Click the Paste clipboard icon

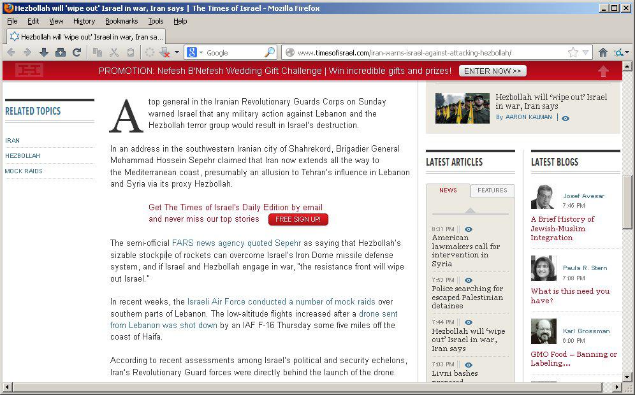click(x=131, y=52)
